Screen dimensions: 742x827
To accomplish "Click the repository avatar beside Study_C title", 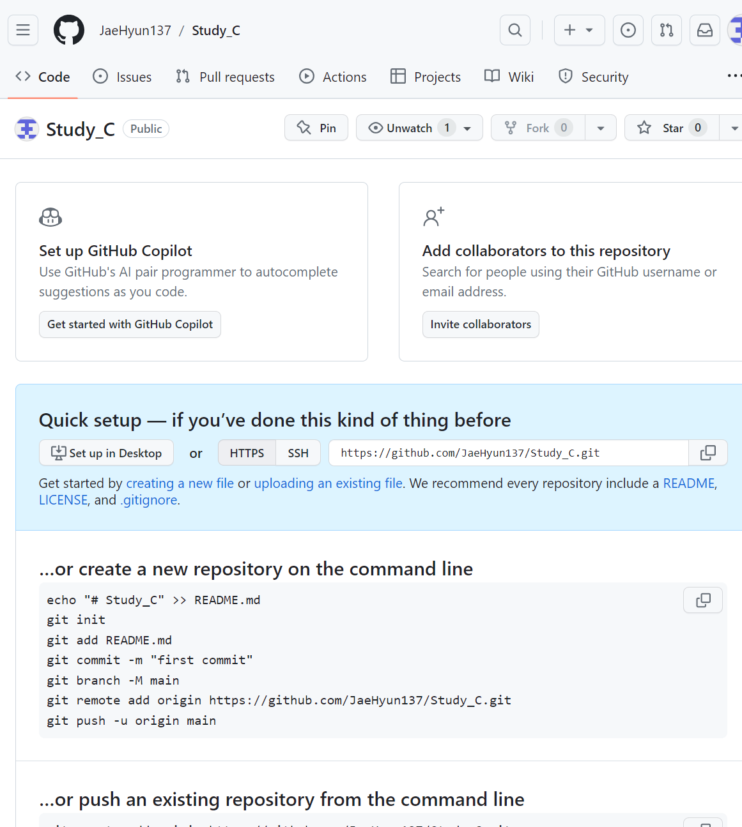I will (x=27, y=129).
